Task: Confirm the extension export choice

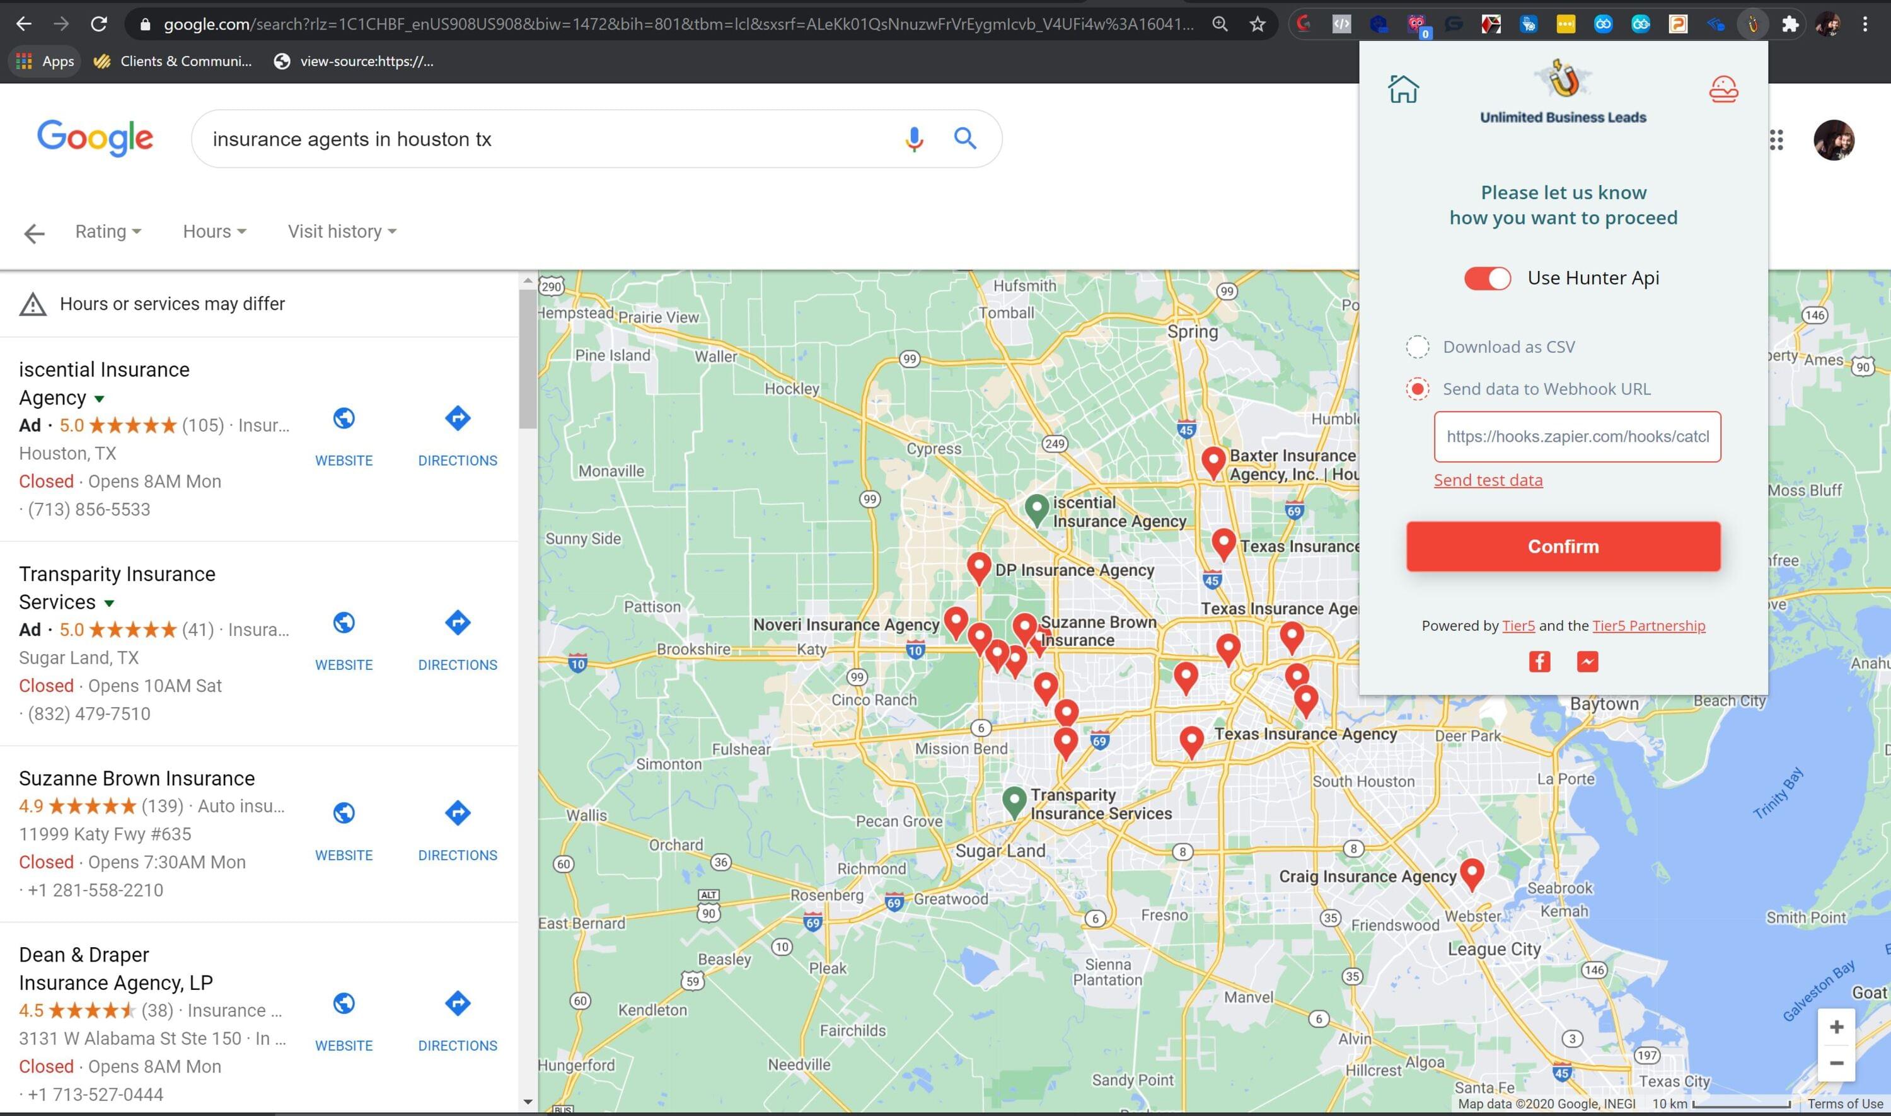Action: click(x=1563, y=547)
